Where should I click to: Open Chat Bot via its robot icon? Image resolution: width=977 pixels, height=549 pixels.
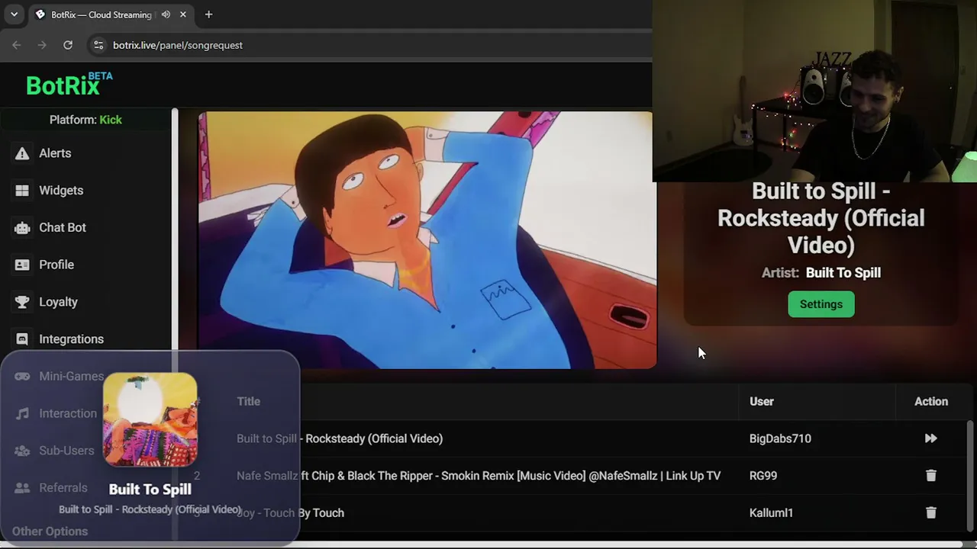coord(22,228)
